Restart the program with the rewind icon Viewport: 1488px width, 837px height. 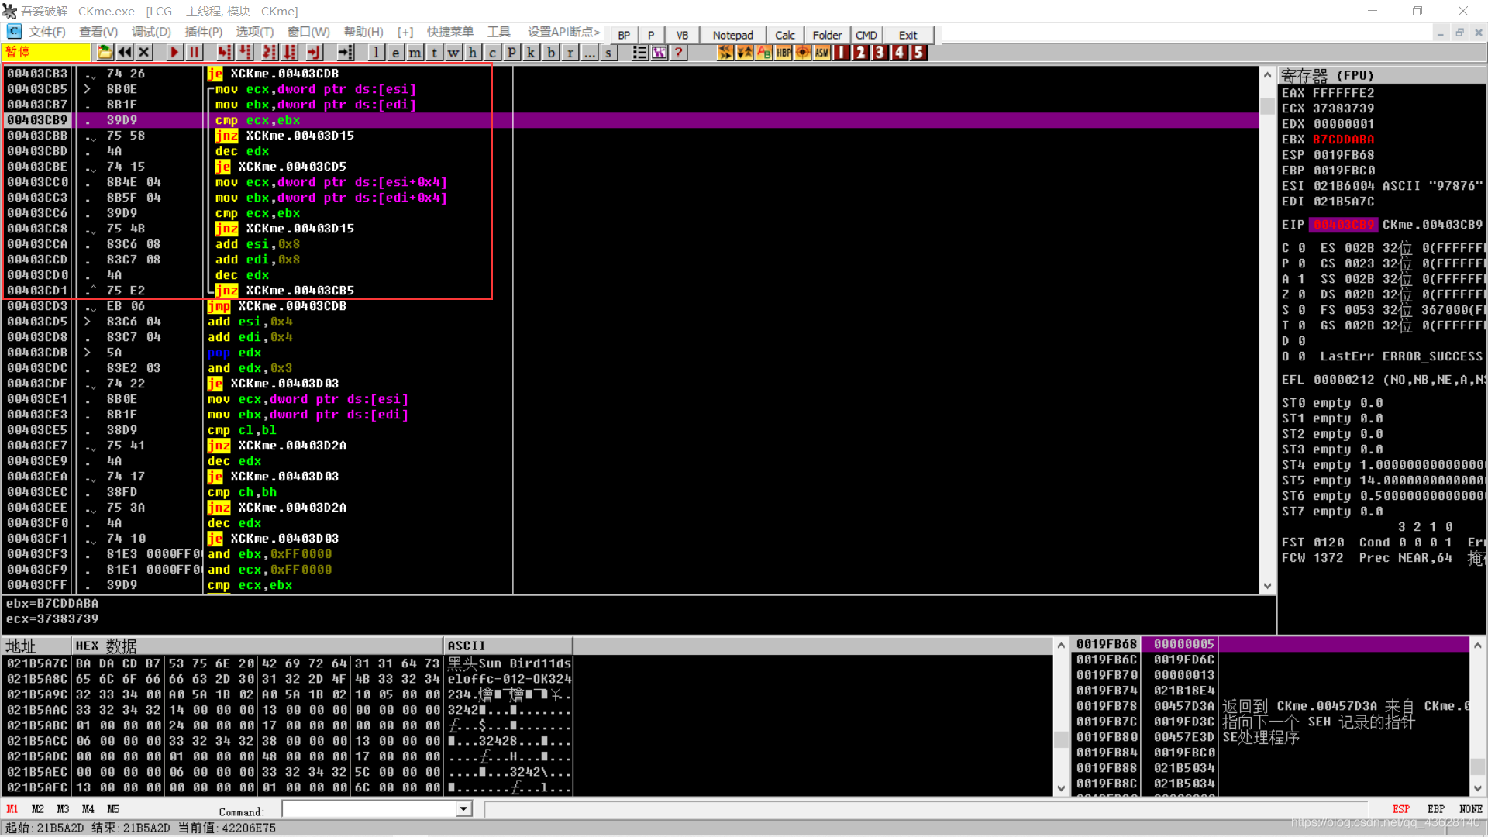coord(125,52)
